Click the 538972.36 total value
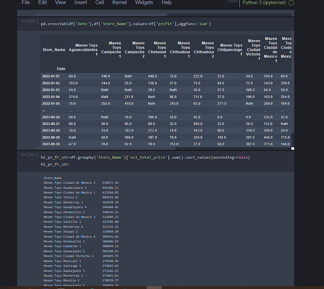The width and height of the screenshot is (324, 289). tap(110, 183)
